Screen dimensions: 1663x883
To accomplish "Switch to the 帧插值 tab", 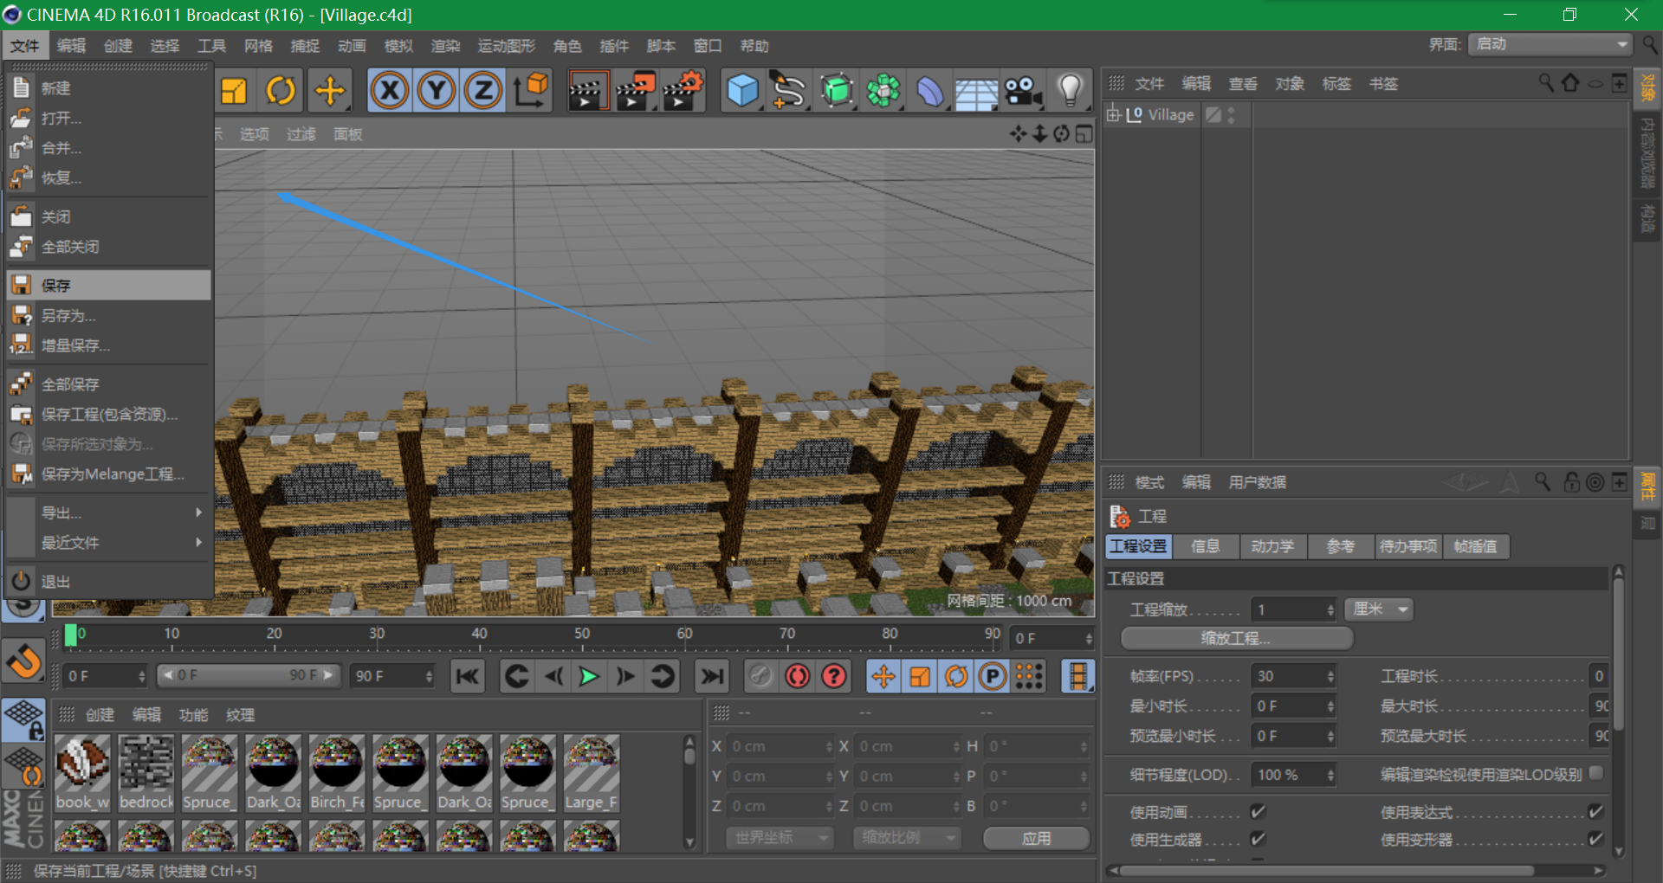I will (x=1476, y=546).
